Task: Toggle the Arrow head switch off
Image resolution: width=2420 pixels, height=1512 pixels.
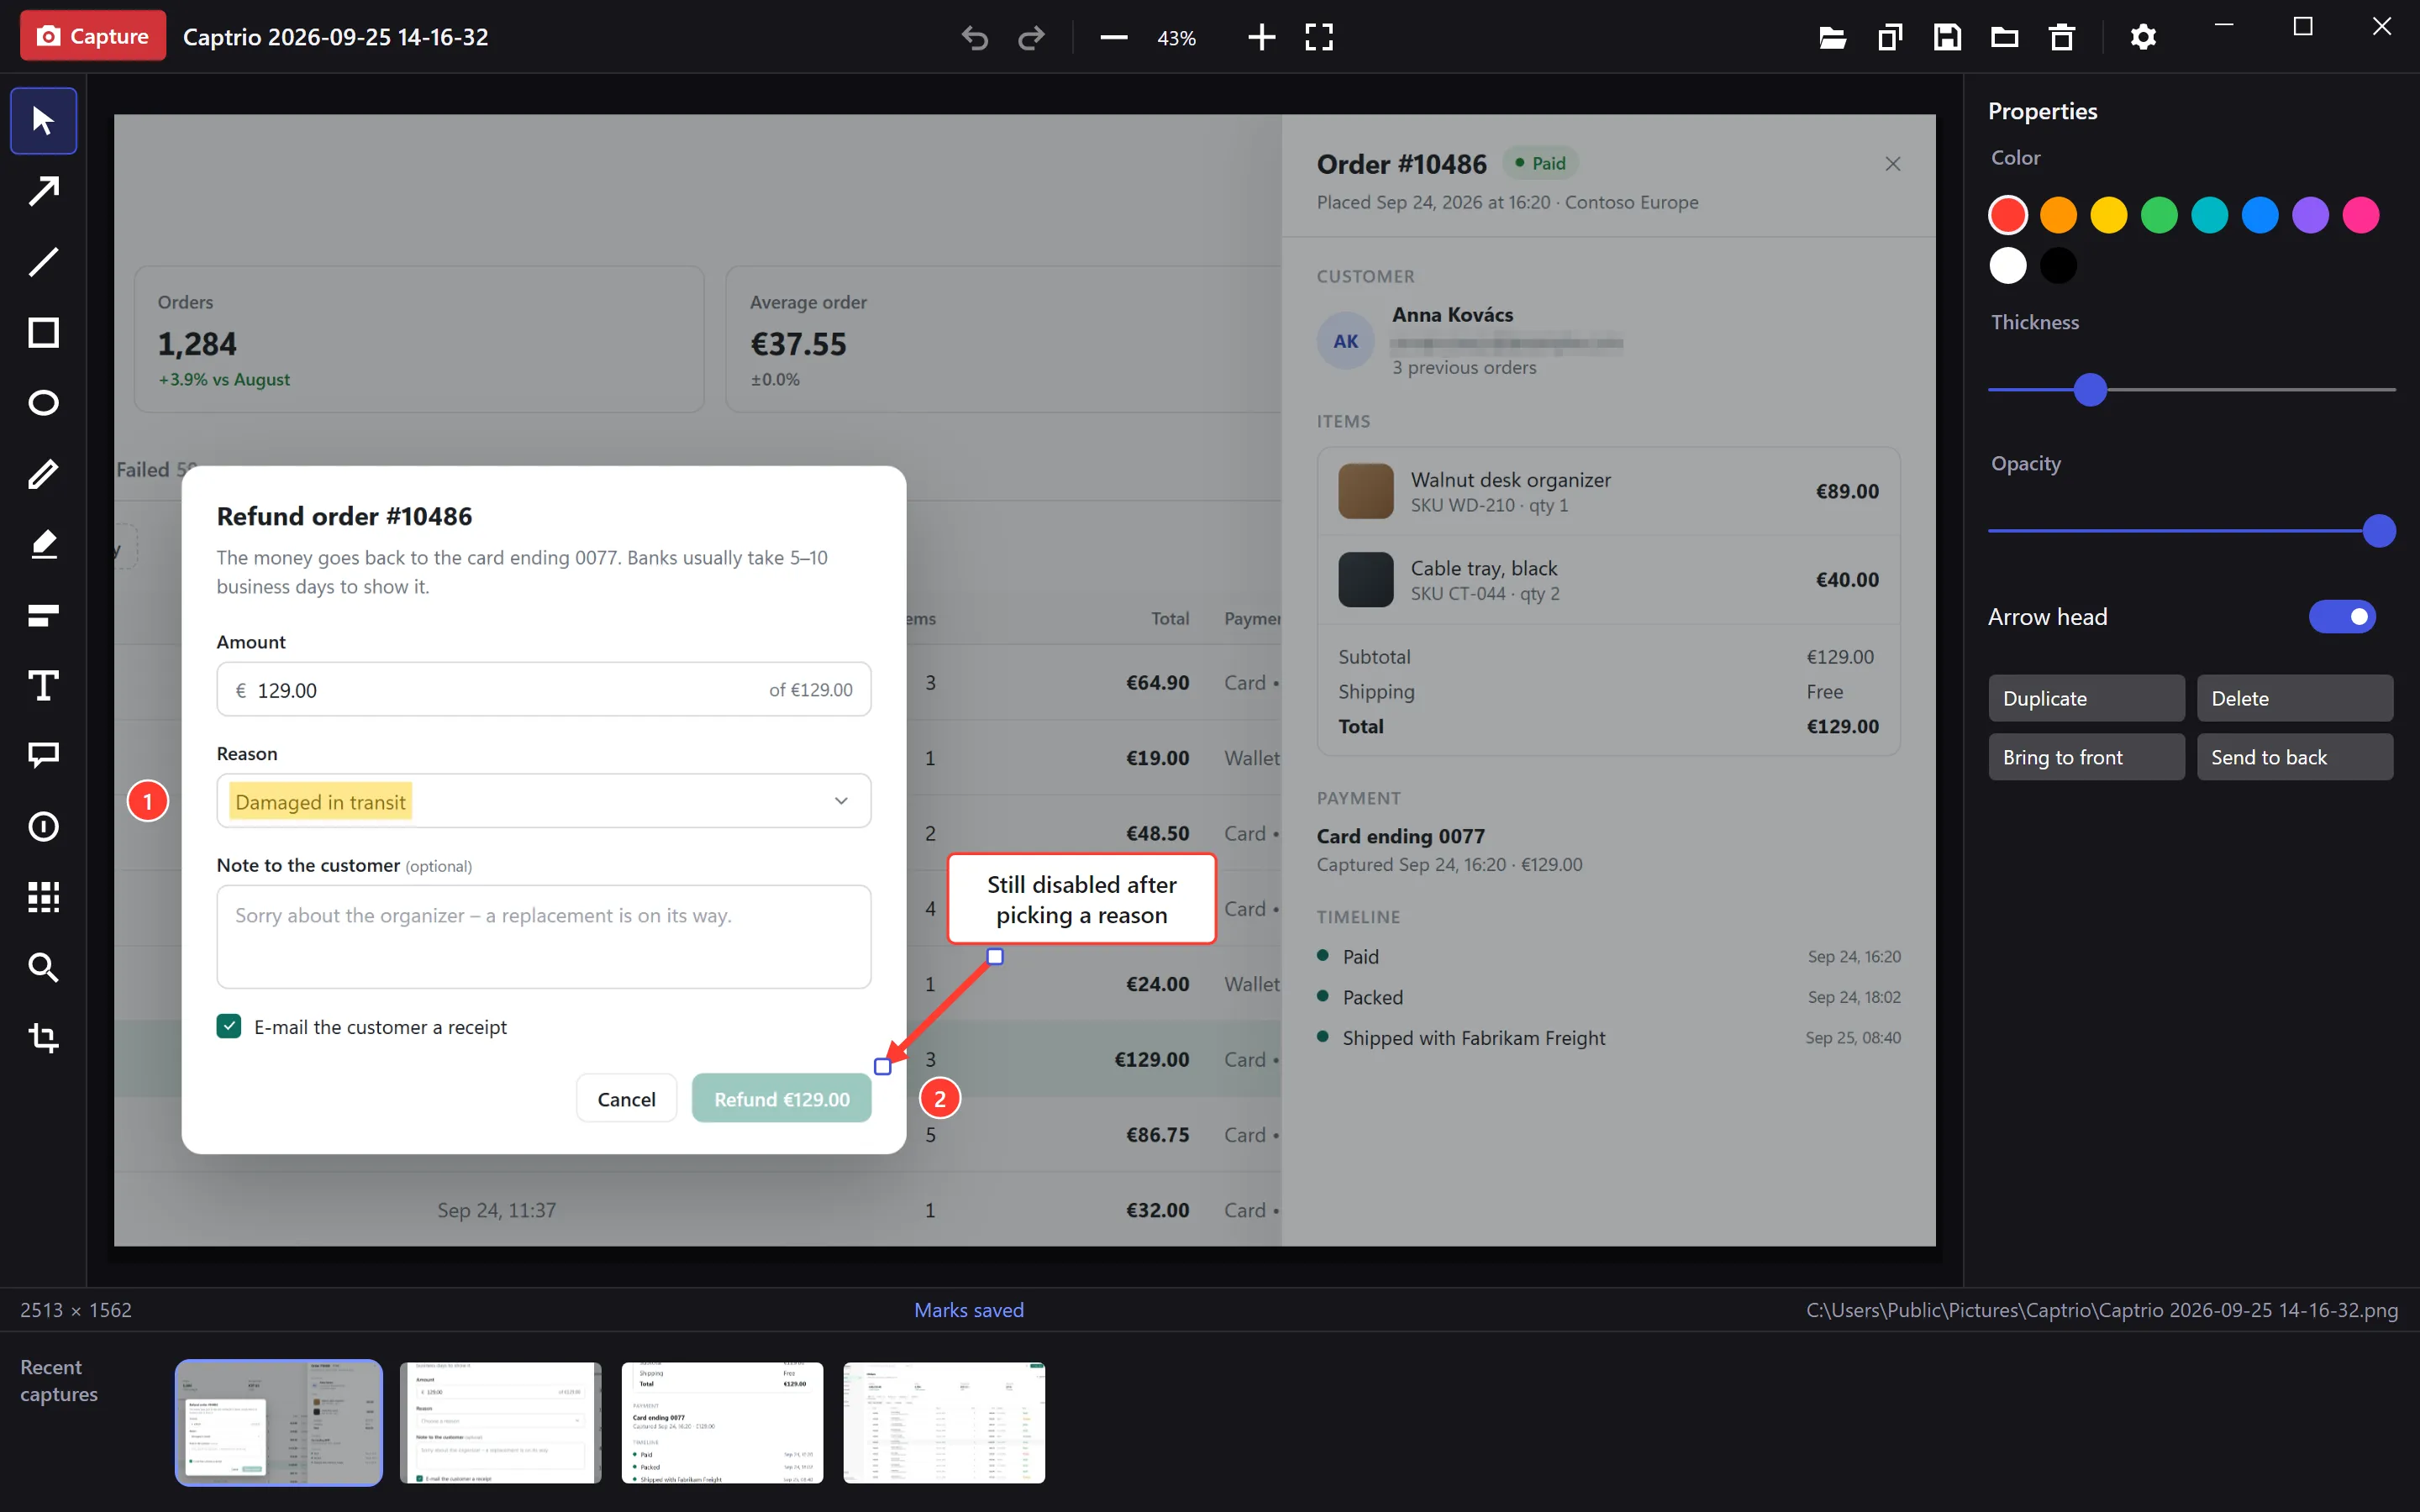Action: (x=2342, y=617)
